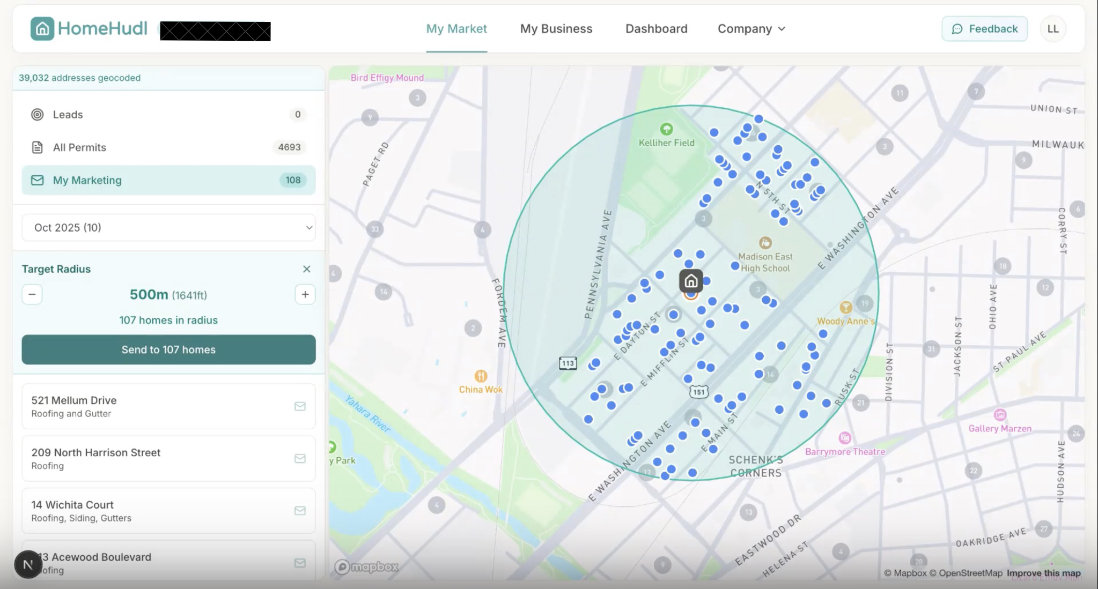Click the home marker at map center
This screenshot has width=1098, height=589.
tap(691, 281)
